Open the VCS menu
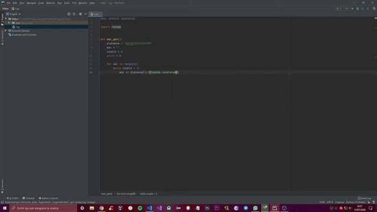This screenshot has height=212, width=377. [74, 3]
